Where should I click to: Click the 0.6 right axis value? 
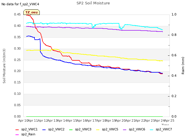[x=174, y=55]
